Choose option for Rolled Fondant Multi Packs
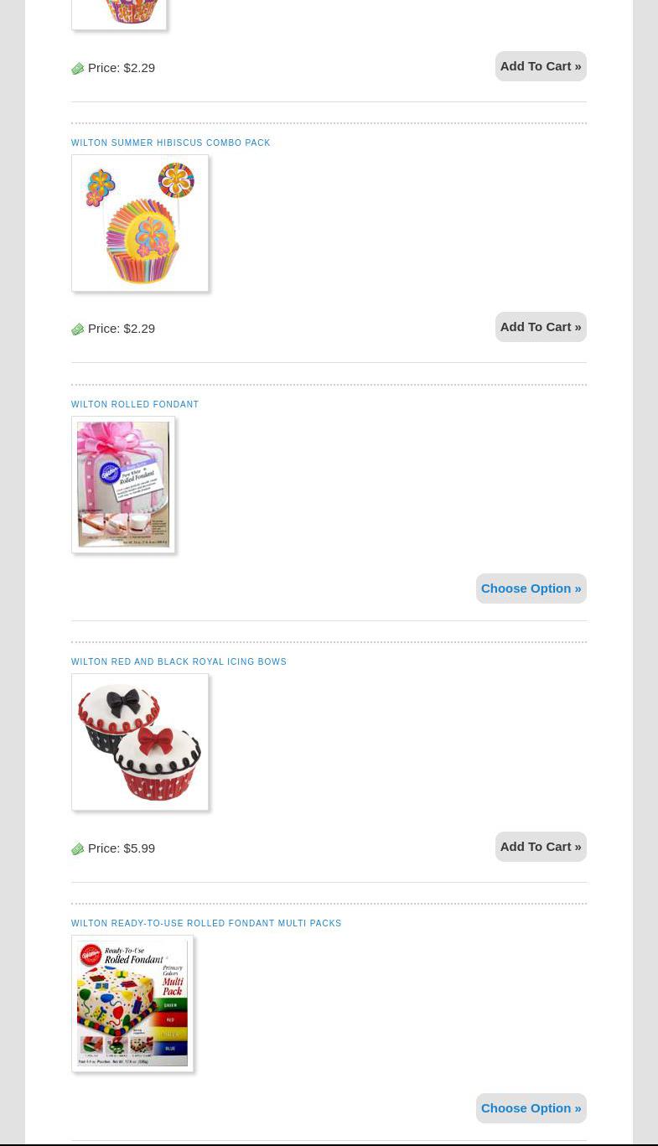 click(531, 1108)
